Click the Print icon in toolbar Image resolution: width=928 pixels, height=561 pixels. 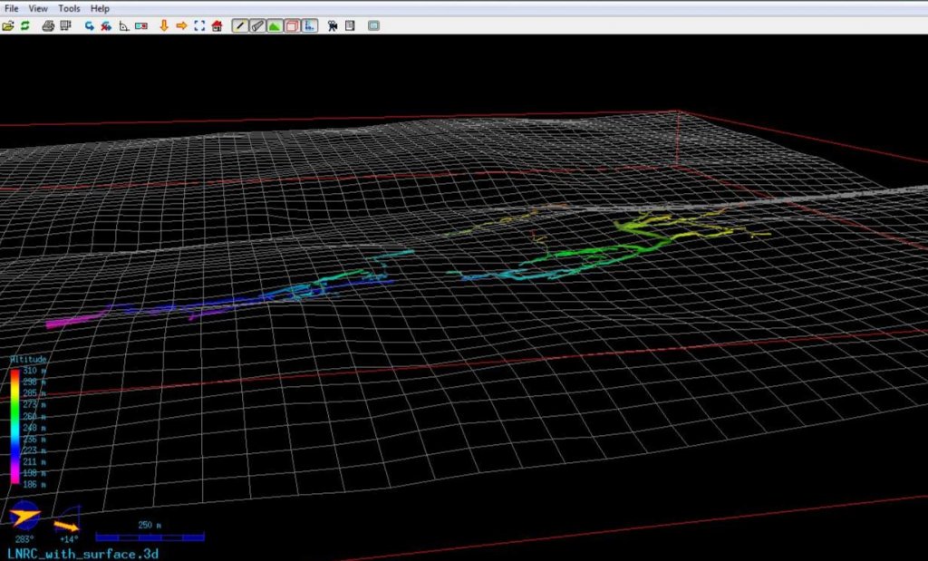coord(49,25)
